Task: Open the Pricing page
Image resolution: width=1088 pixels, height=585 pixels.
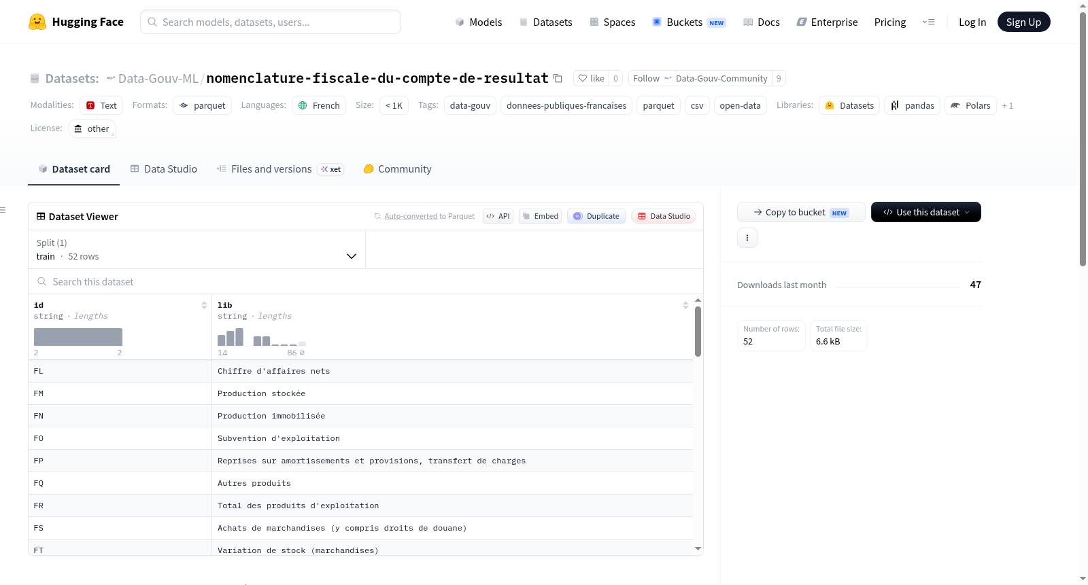Action: (890, 22)
